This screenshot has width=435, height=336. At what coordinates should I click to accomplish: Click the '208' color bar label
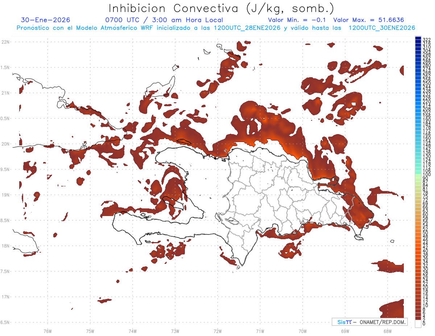[x=427, y=109]
